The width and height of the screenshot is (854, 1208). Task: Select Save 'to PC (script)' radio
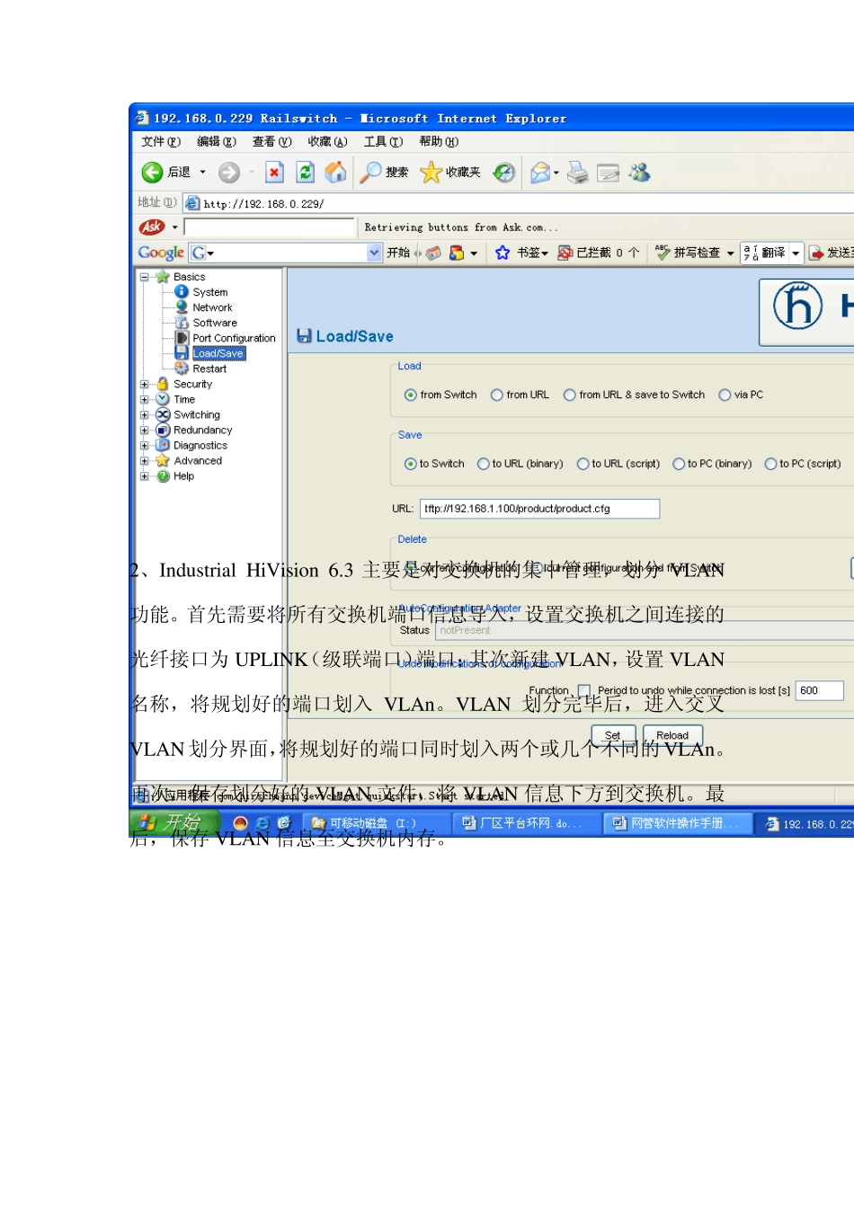770,464
